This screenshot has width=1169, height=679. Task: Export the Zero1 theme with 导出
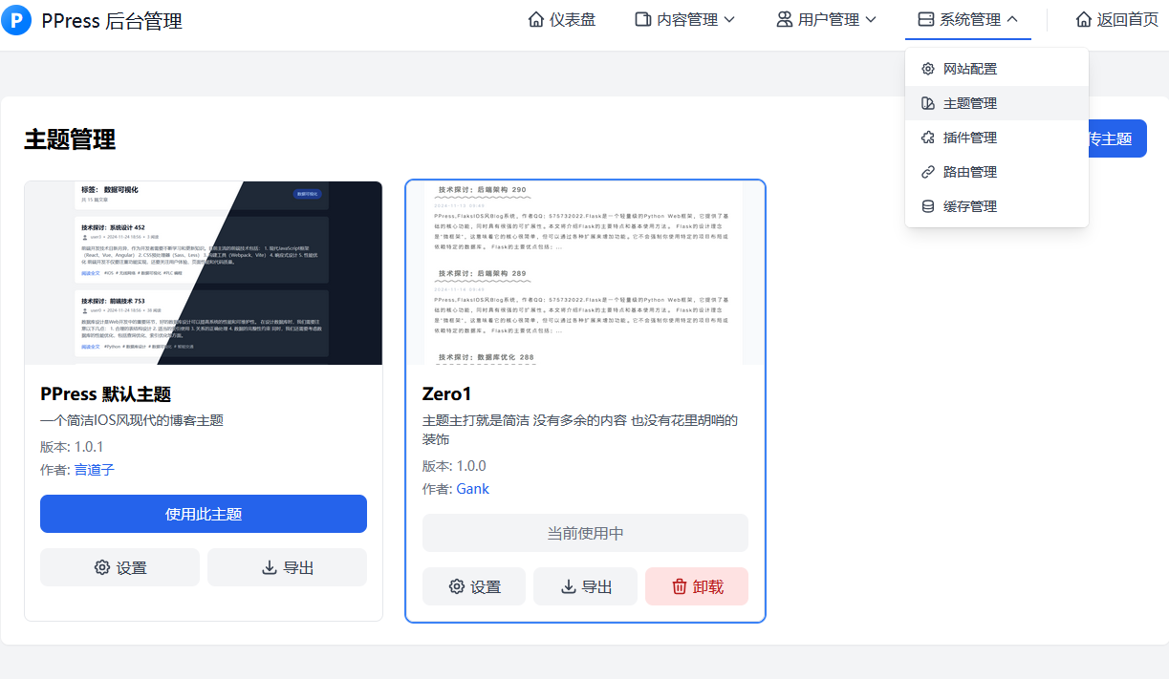(585, 586)
